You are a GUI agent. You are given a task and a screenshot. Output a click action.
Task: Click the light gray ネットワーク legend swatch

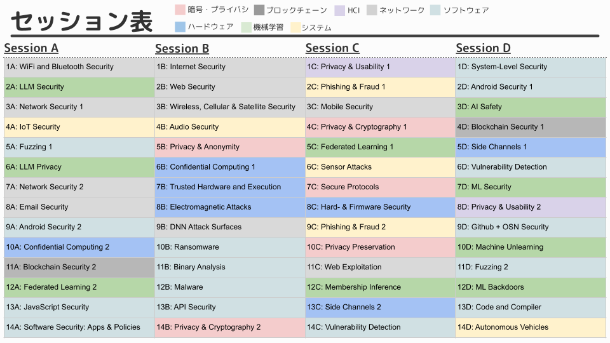click(372, 10)
